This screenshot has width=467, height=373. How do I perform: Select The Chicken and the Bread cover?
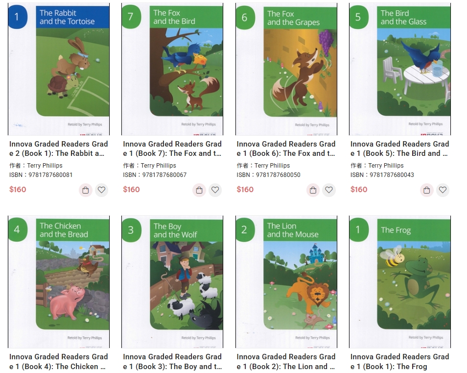pos(59,282)
